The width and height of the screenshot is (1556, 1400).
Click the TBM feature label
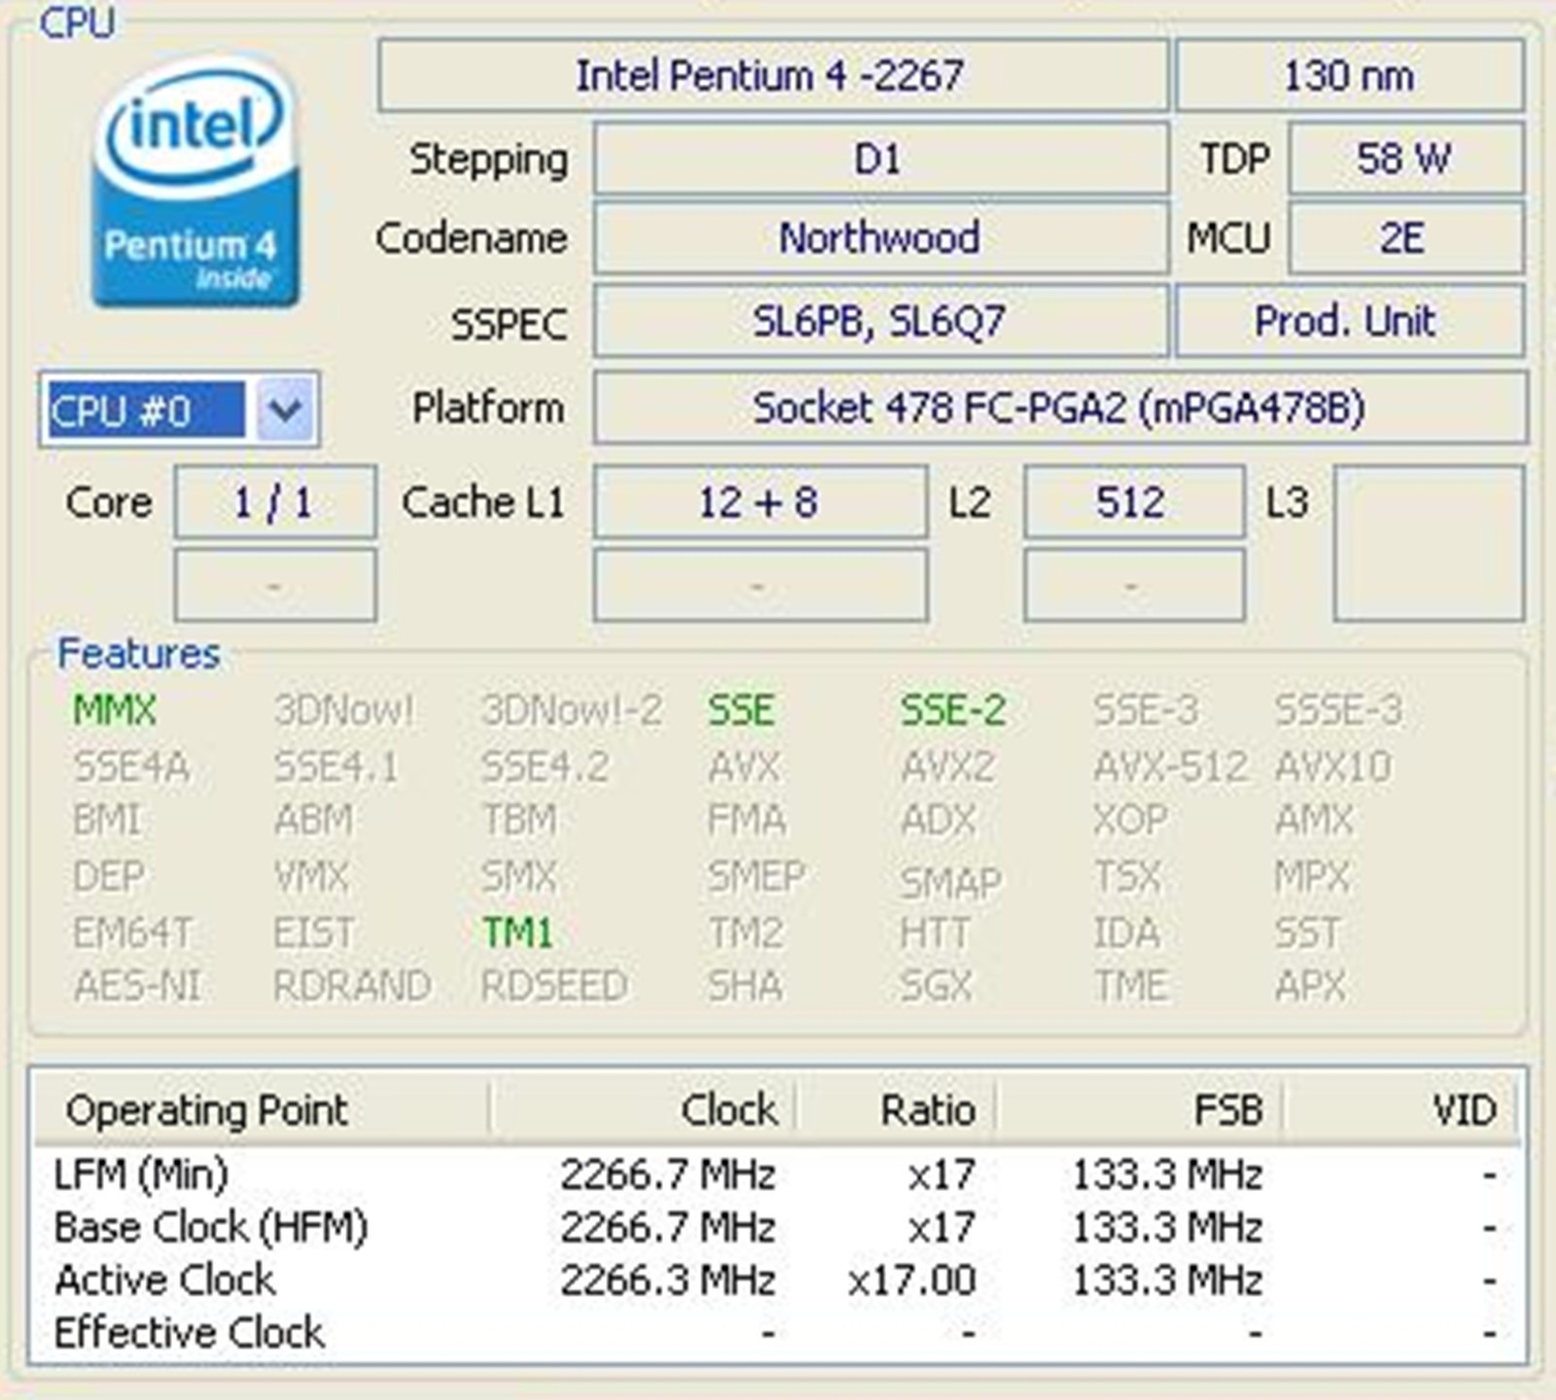pyautogui.click(x=519, y=821)
